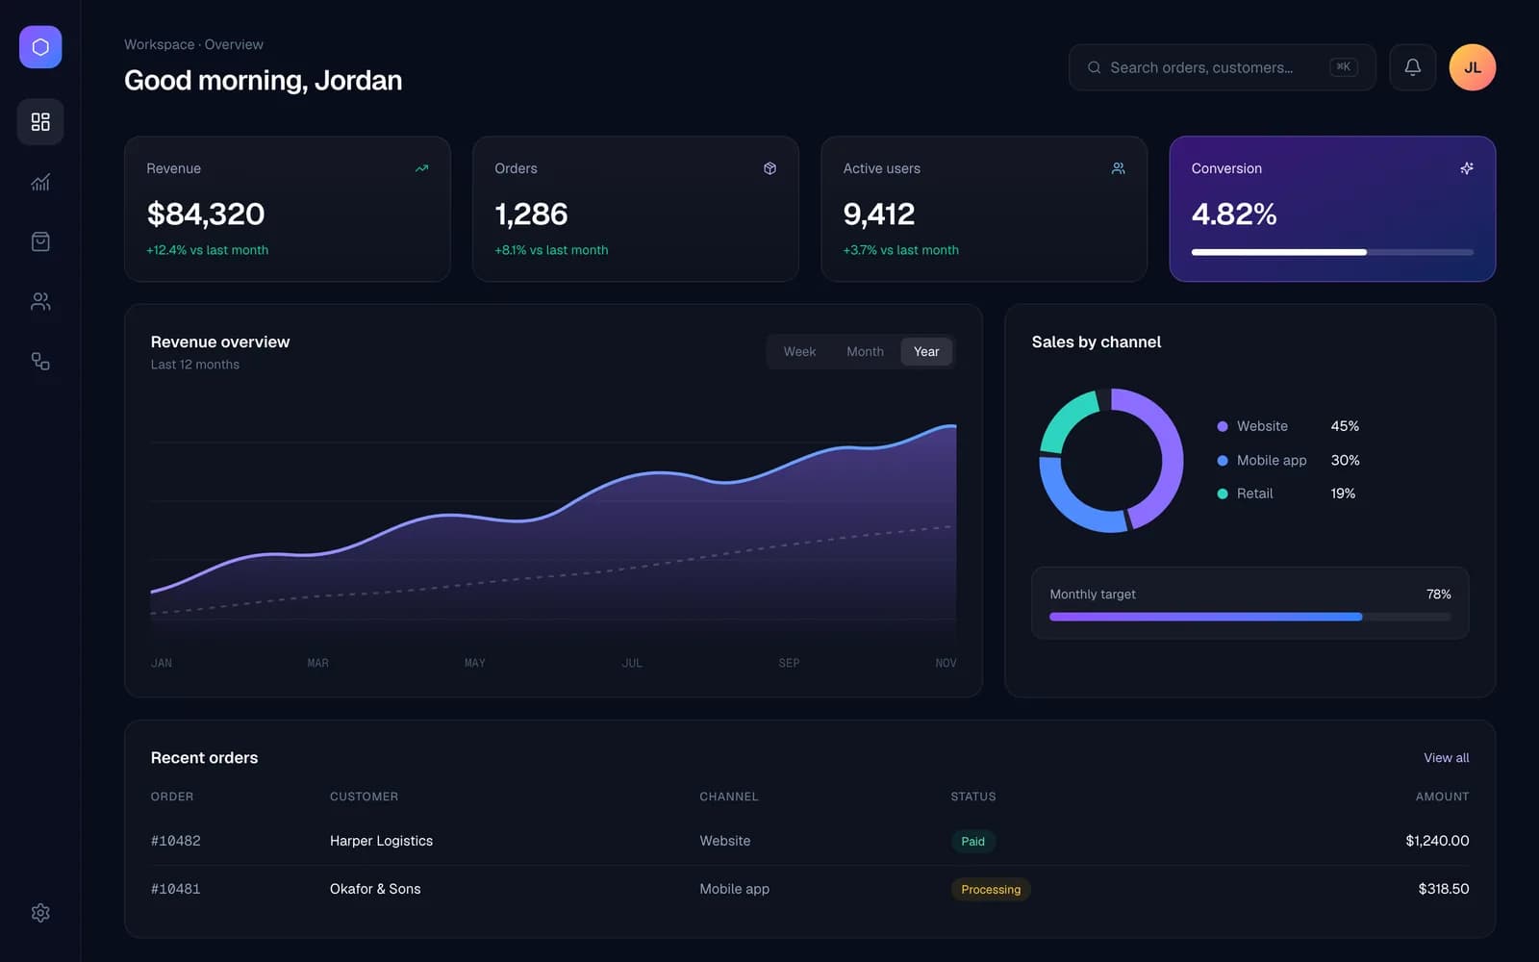Viewport: 1539px width, 962px height.
Task: Click the JUL axis label
Action: 632,663
